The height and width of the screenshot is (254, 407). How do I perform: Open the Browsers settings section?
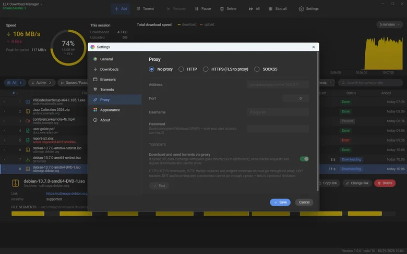pyautogui.click(x=114, y=79)
